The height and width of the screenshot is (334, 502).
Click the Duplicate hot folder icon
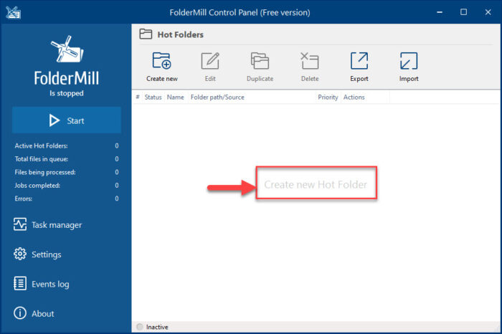coord(260,61)
